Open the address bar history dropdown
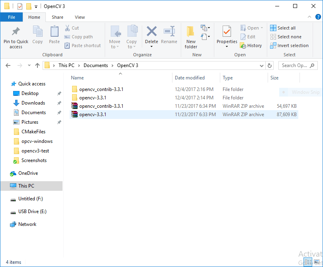Image resolution: width=323 pixels, height=267 pixels. click(x=262, y=66)
